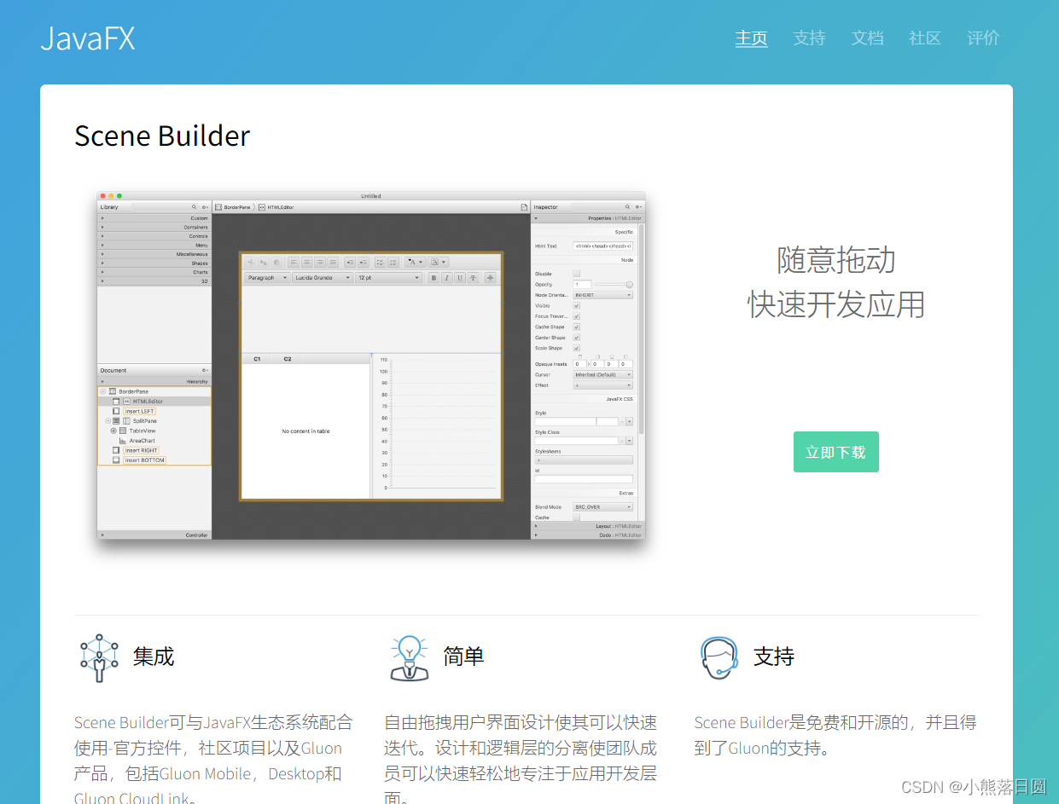Image resolution: width=1059 pixels, height=804 pixels.
Task: Click the headset support icon beside 支持
Action: point(719,657)
